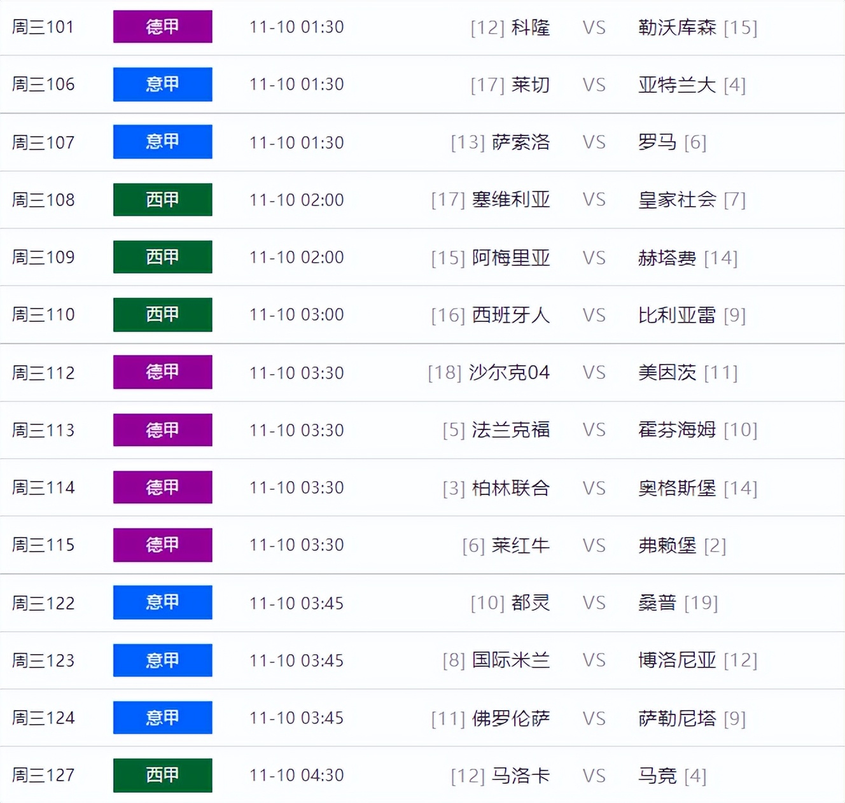Click the 西甲 badge on match 周三108
The width and height of the screenshot is (845, 803).
tap(162, 199)
